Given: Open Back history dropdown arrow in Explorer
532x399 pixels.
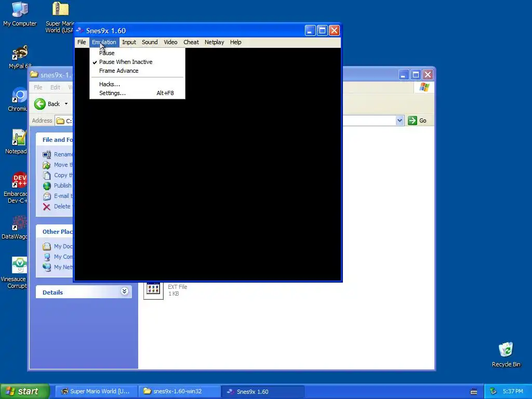Looking at the screenshot, I should pyautogui.click(x=66, y=104).
